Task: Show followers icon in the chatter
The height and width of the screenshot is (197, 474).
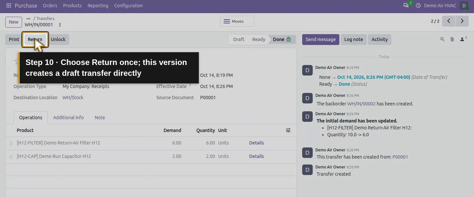Action: (463, 39)
